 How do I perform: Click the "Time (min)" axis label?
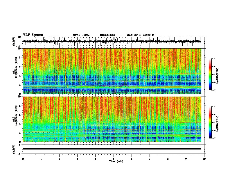click(x=116, y=161)
